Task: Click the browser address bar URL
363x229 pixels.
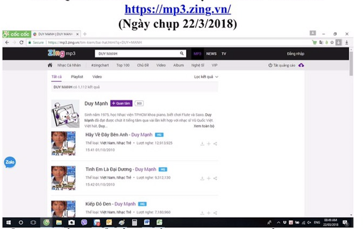Action: [95, 43]
